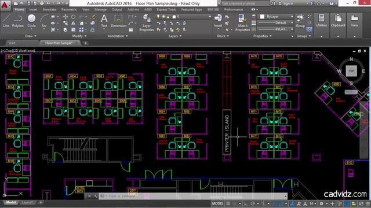Choose the Mirror tool in Modify

74,23
